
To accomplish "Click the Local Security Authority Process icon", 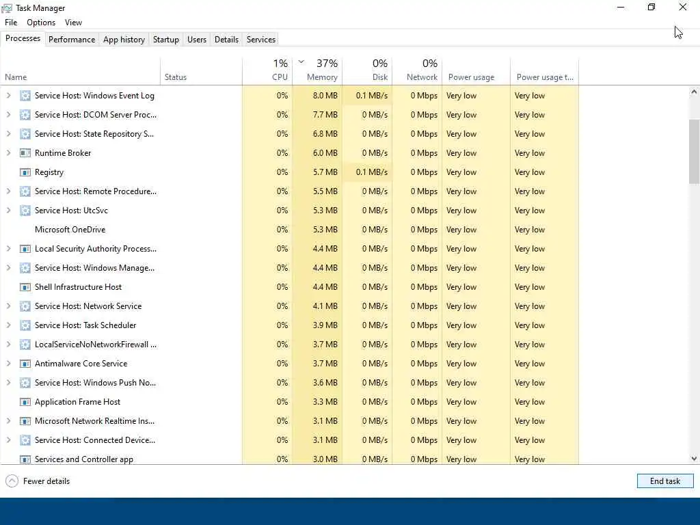I will click(x=25, y=249).
